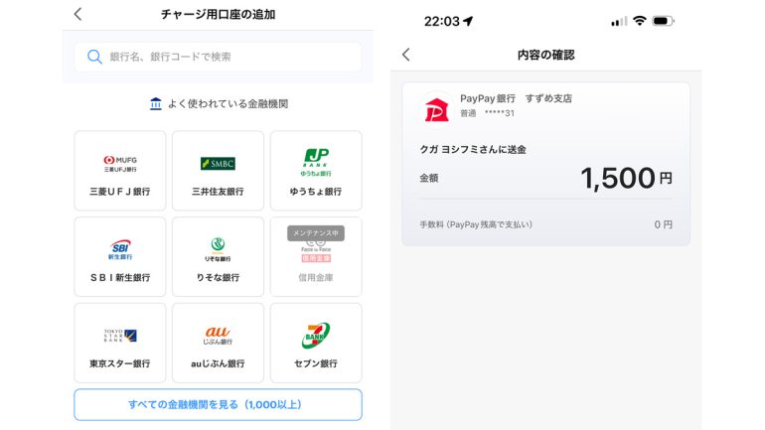Select the auじぶん銀行 tile
The image size is (765, 430).
[x=219, y=343]
